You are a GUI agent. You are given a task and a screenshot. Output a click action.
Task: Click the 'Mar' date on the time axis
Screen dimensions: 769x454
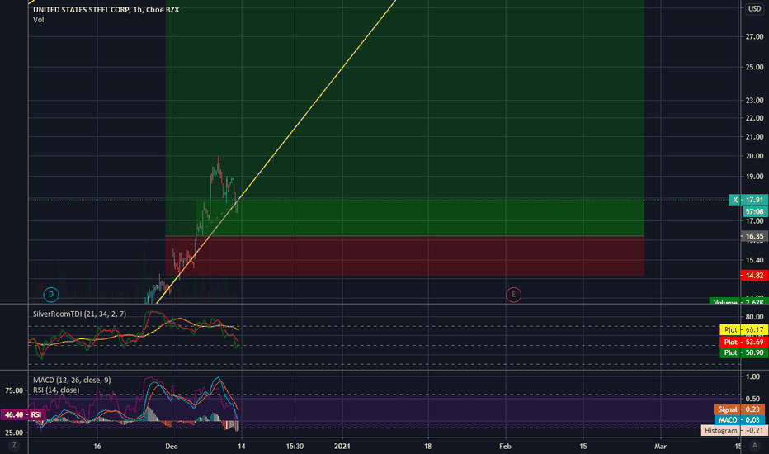(660, 446)
